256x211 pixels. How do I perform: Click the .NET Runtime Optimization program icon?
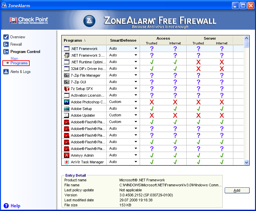[x=67, y=62]
